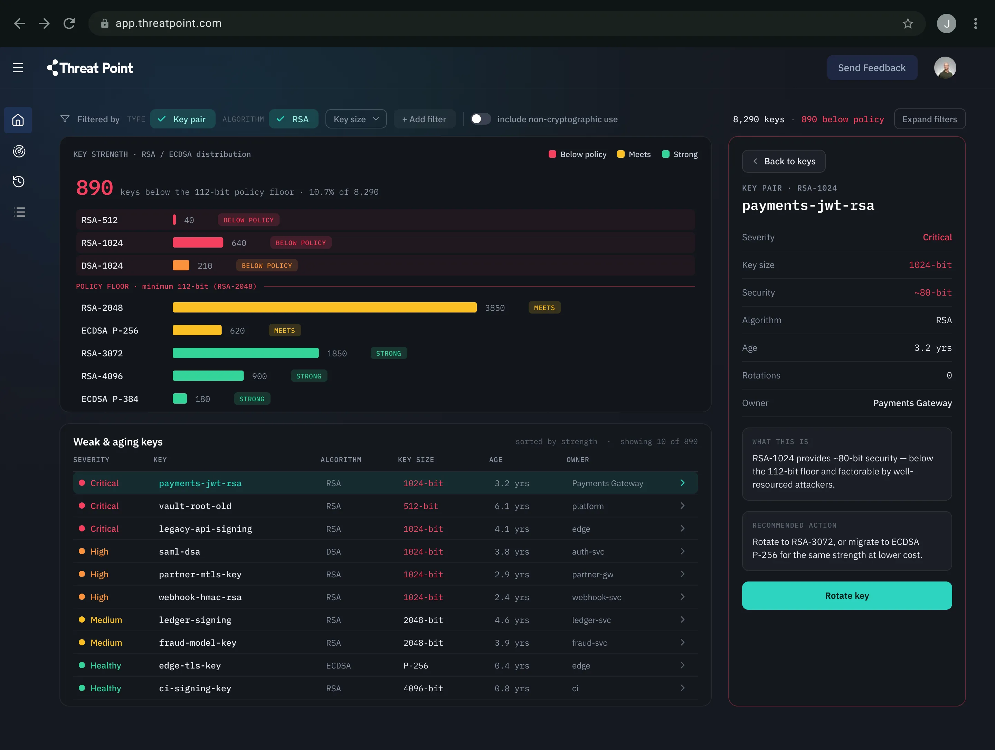Open browser three-dot menu
The width and height of the screenshot is (995, 750).
point(975,23)
